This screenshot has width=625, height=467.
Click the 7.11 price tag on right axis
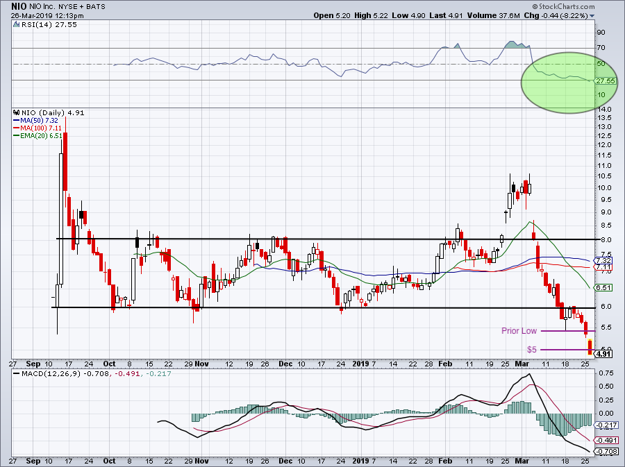[x=603, y=266]
